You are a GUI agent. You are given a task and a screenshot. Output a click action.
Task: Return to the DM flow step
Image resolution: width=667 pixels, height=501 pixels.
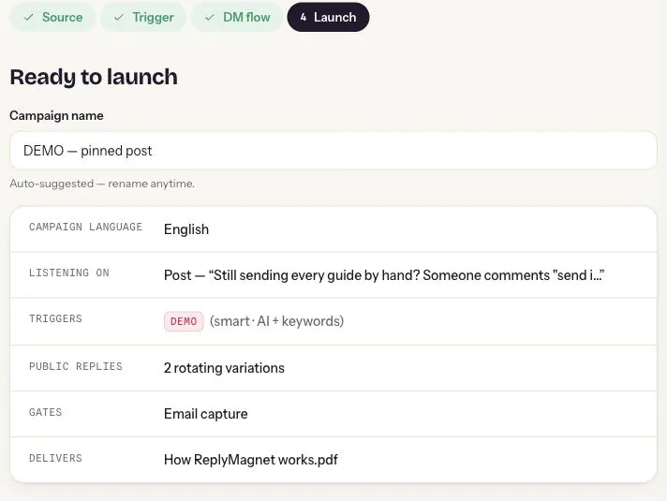coord(236,17)
